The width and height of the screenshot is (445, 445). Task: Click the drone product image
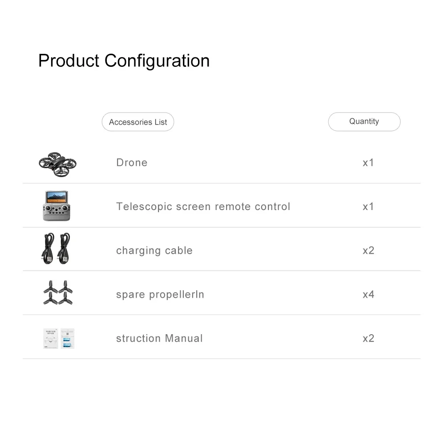coord(57,165)
